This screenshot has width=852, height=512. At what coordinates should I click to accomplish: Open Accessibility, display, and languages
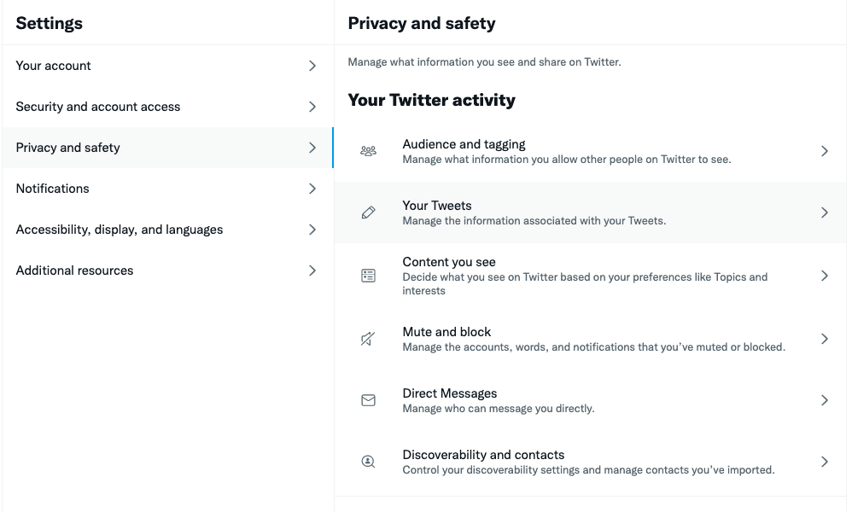tap(167, 230)
